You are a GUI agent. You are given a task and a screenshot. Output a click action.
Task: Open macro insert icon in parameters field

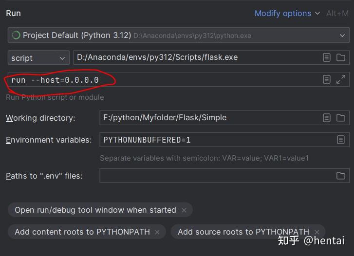point(327,79)
